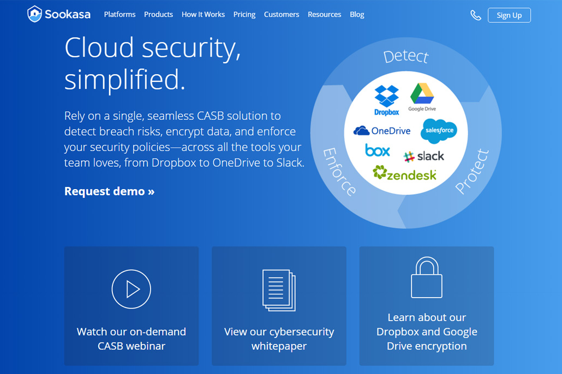562x374 pixels.
Task: Select the OneDrive logo
Action: (x=382, y=131)
